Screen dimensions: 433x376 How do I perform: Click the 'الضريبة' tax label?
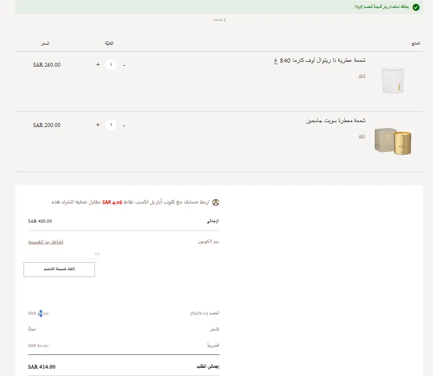pos(213,345)
